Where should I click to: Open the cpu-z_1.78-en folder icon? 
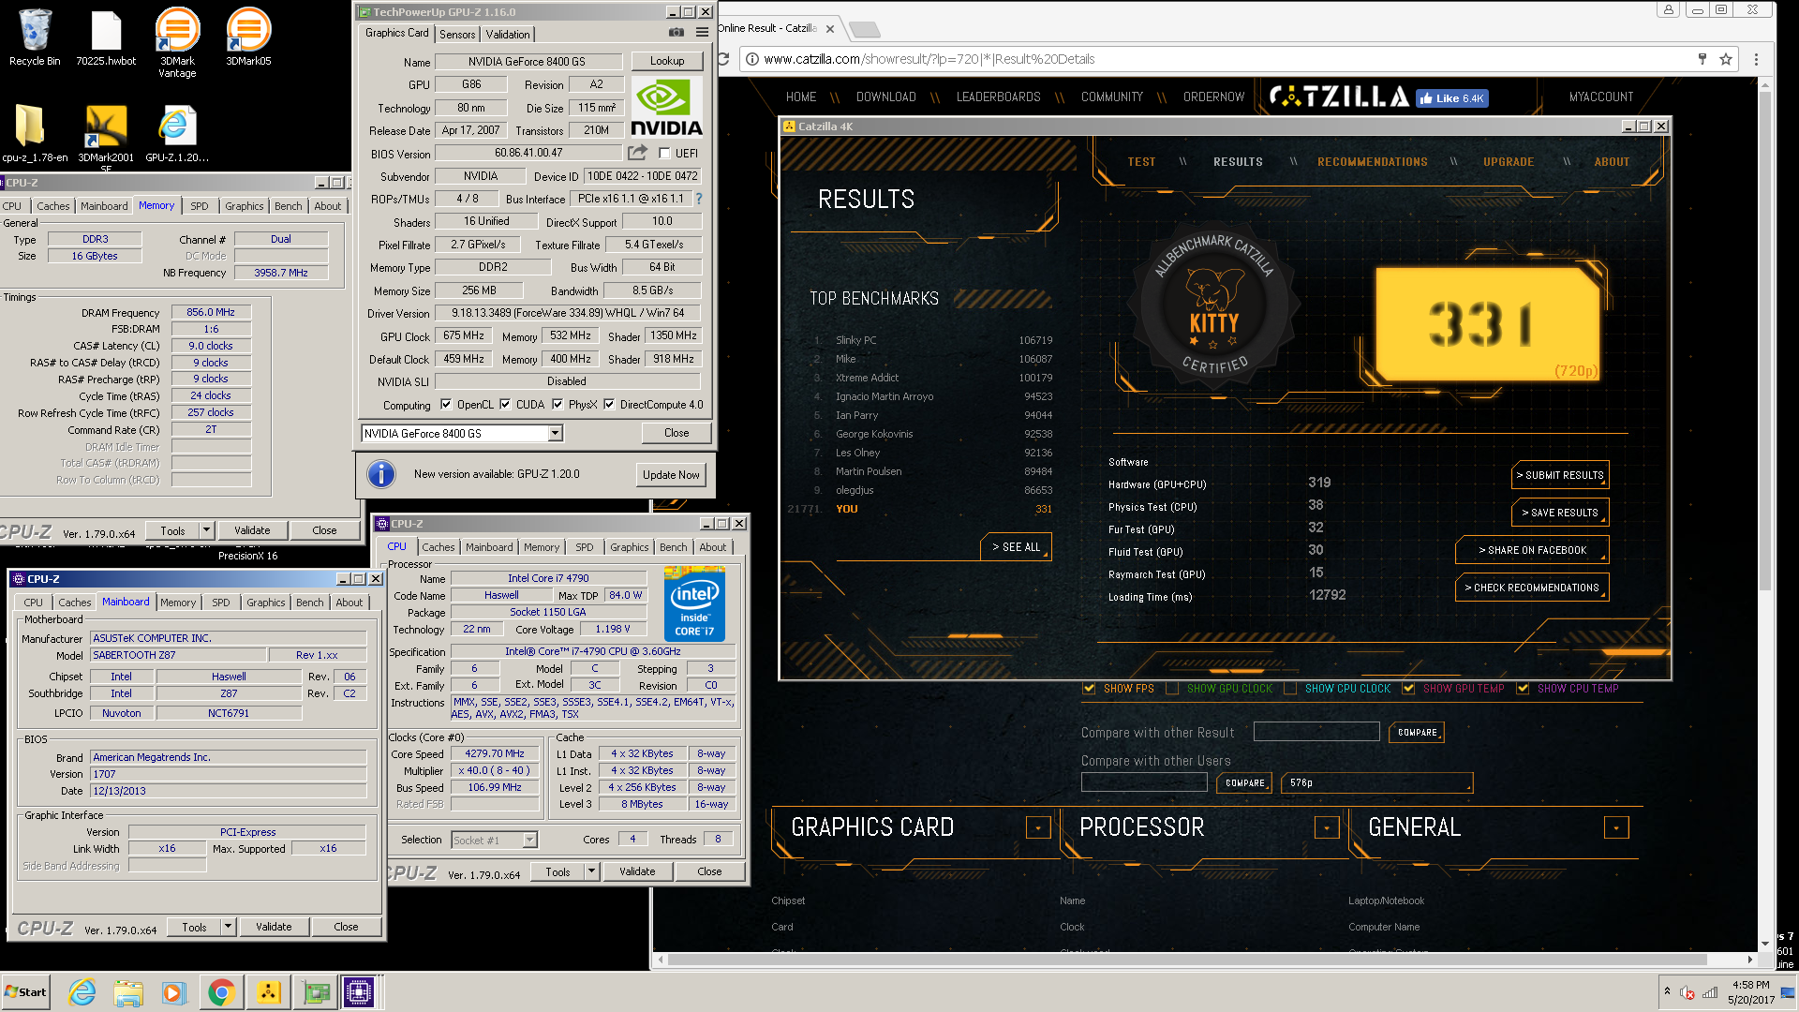[x=35, y=133]
